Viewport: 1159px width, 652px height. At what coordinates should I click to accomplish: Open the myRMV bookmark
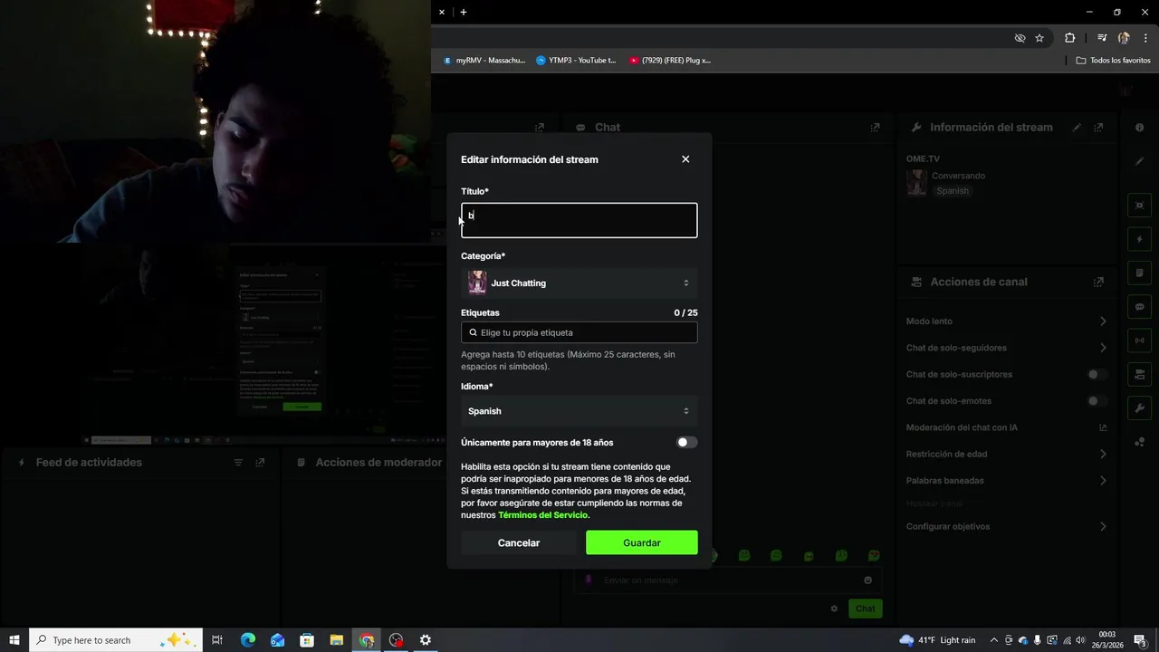coord(484,61)
